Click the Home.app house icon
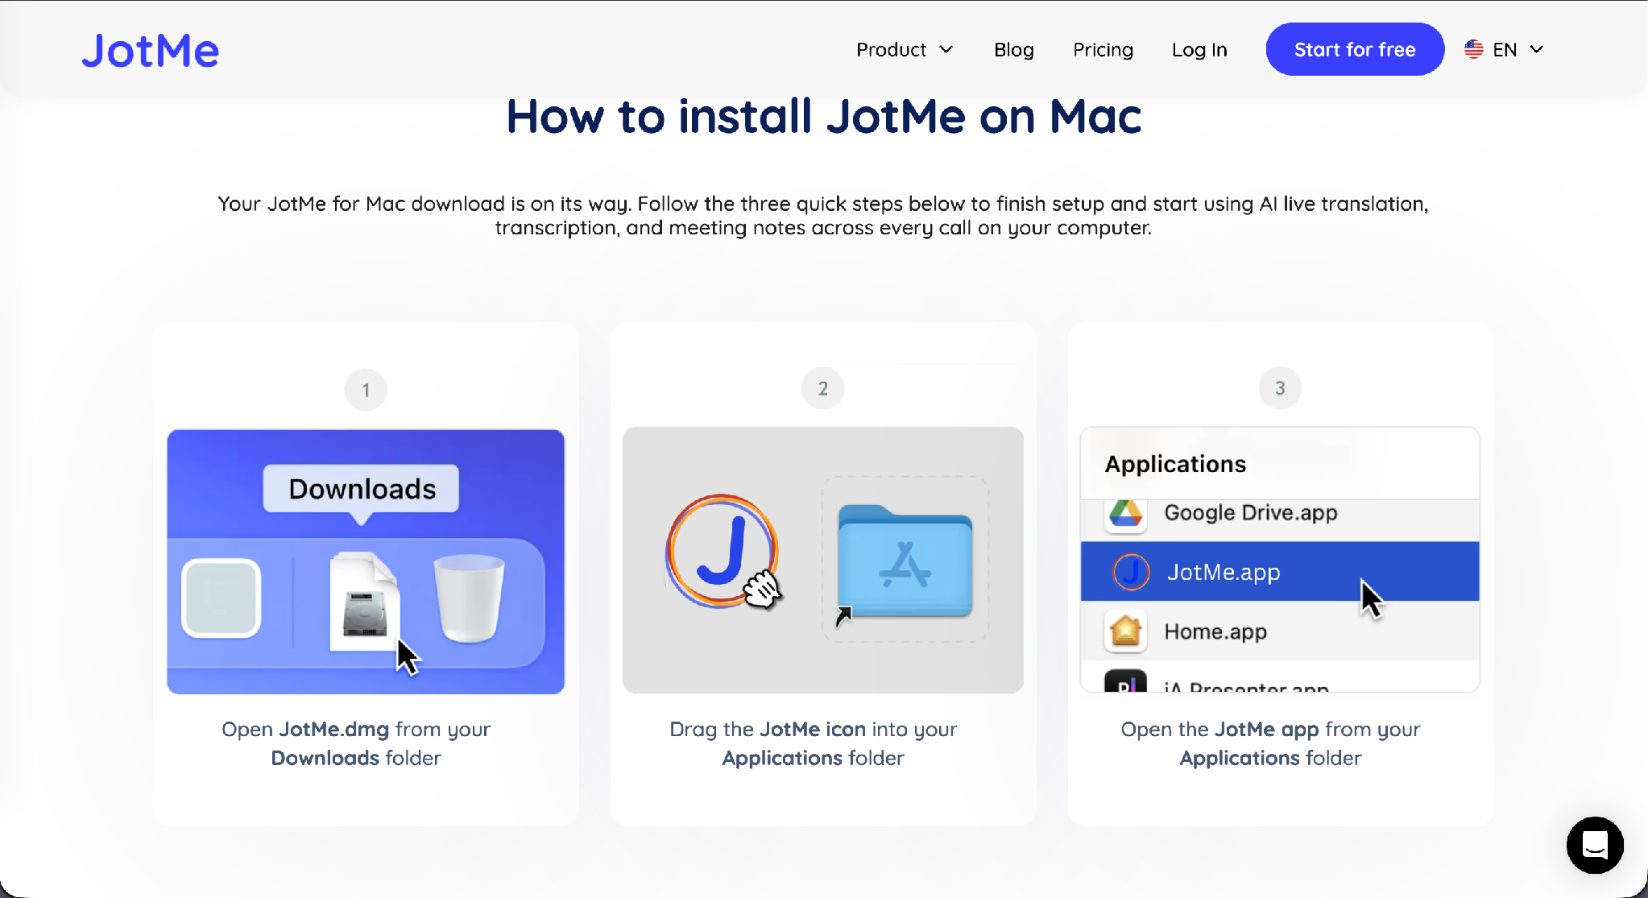The width and height of the screenshot is (1648, 898). 1125,631
